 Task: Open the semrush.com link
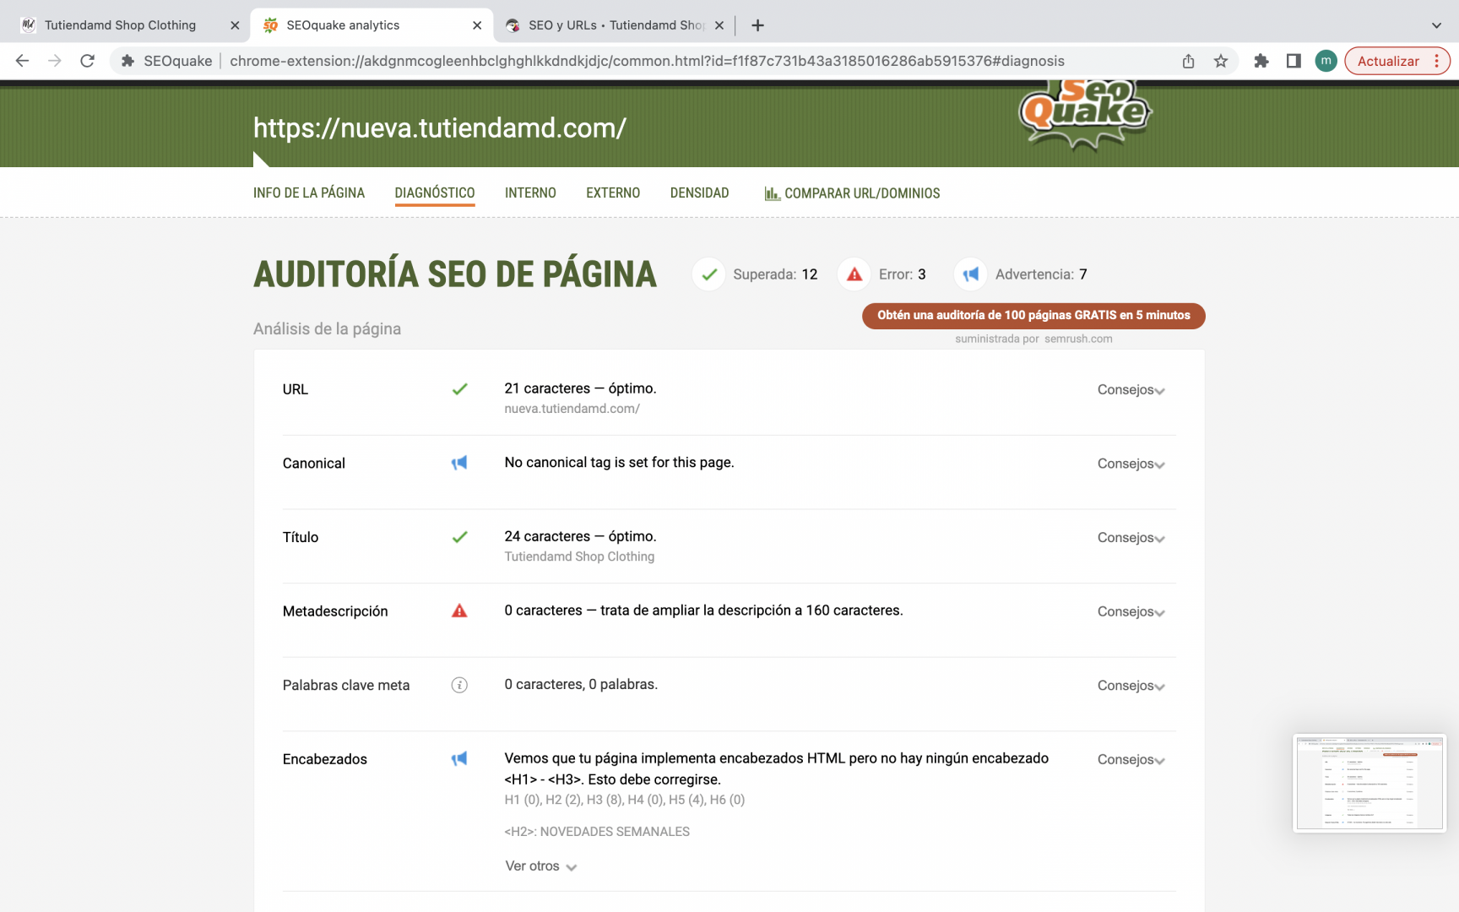1078,339
